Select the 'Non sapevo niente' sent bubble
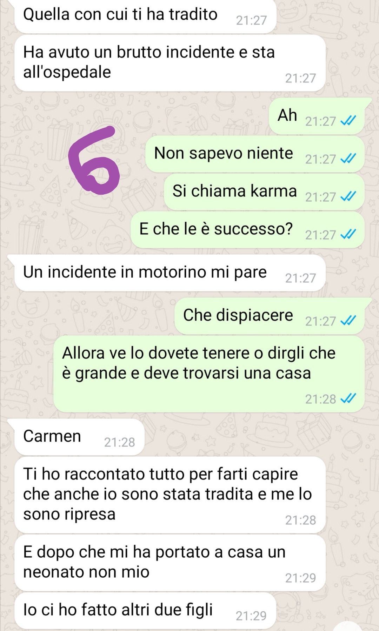Screen dimensions: 379x631 coord(255,154)
